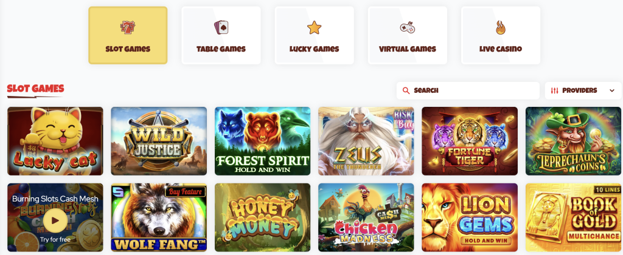Launch the Wild Justice slot thumbnail
The image size is (623, 255).
point(159,141)
